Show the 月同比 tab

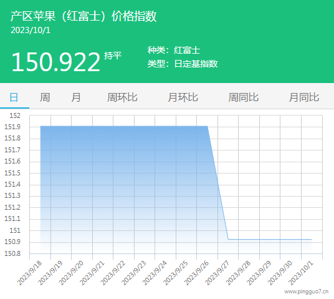pyautogui.click(x=304, y=97)
